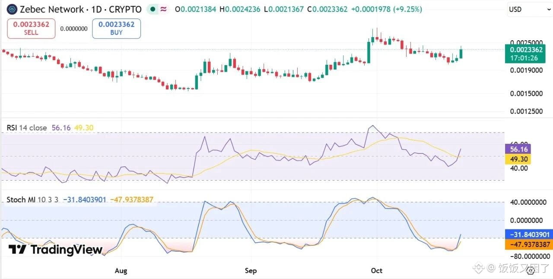Click the SELL 0.0023362 button
The height and width of the screenshot is (279, 553).
31,29
